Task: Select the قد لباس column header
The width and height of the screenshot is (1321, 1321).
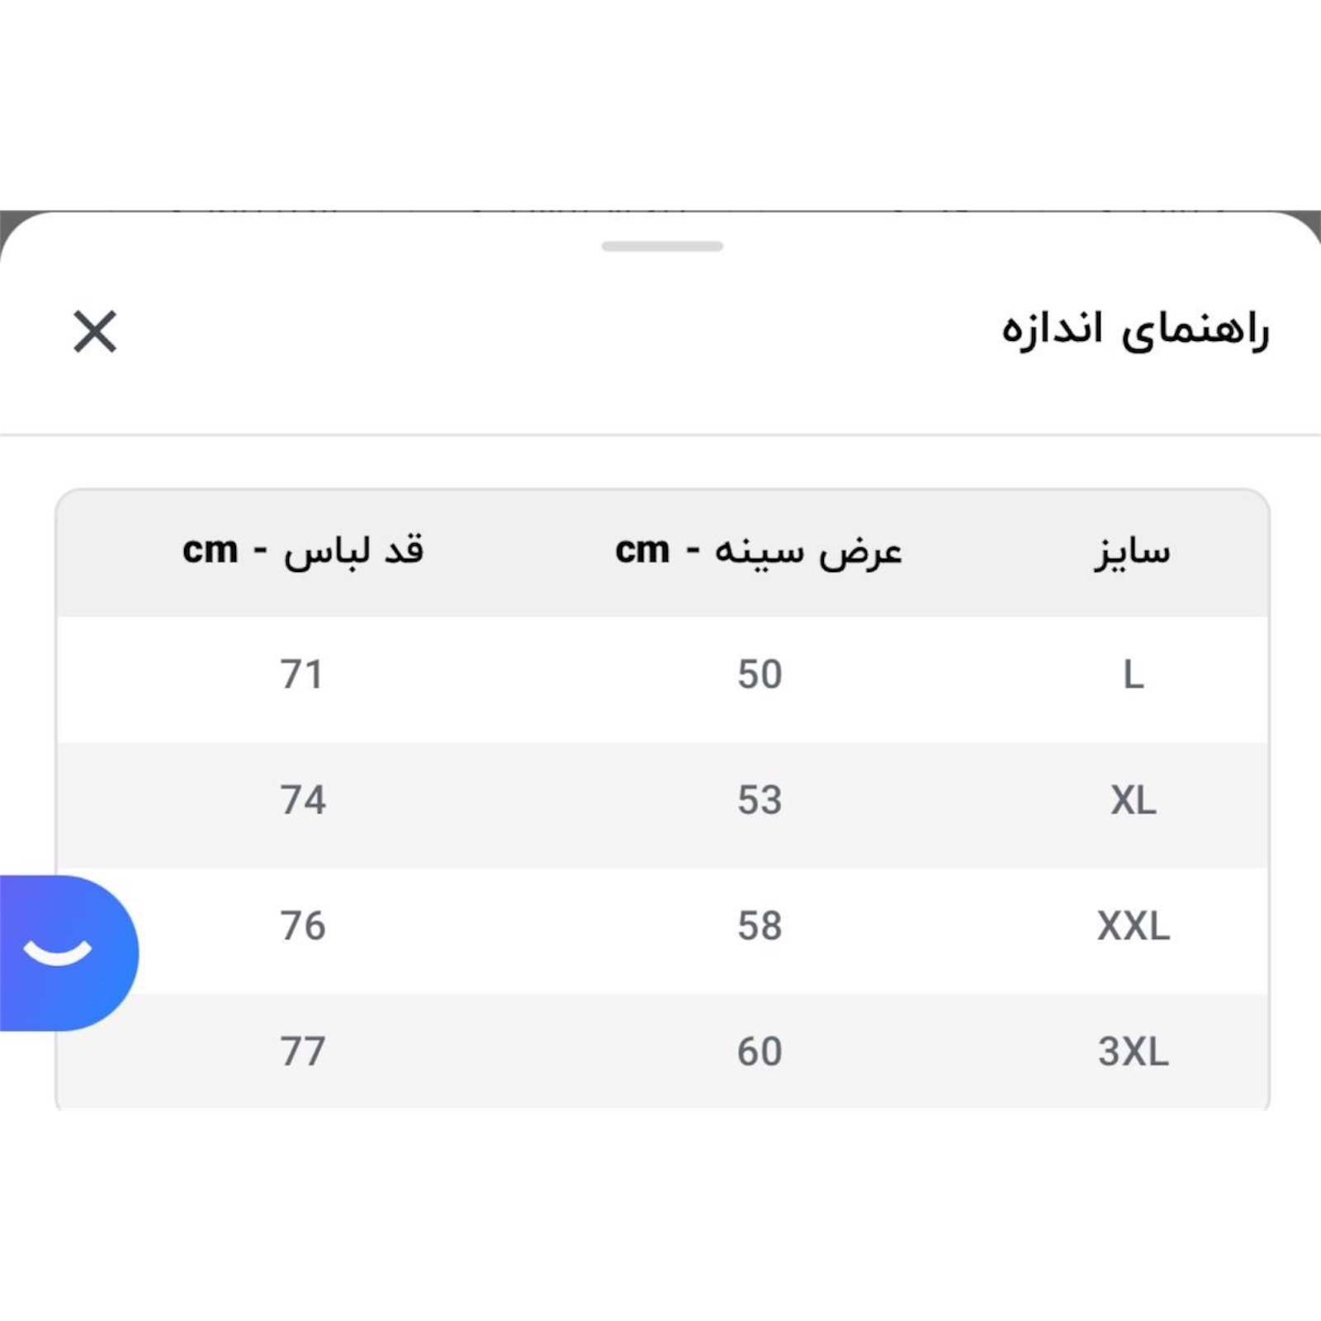Action: click(303, 552)
